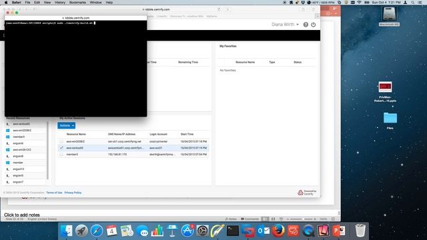Image resolution: width=427 pixels, height=240 pixels.
Task: Open the blue Actions dropdown button
Action: (x=67, y=125)
